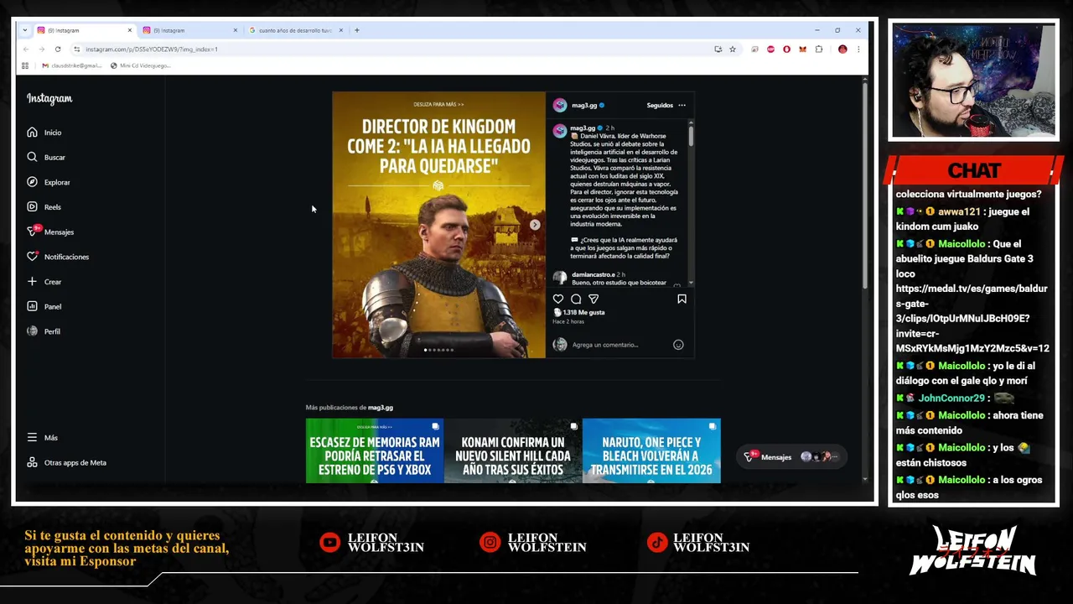
Task: Like the post with the heart icon
Action: pyautogui.click(x=558, y=299)
